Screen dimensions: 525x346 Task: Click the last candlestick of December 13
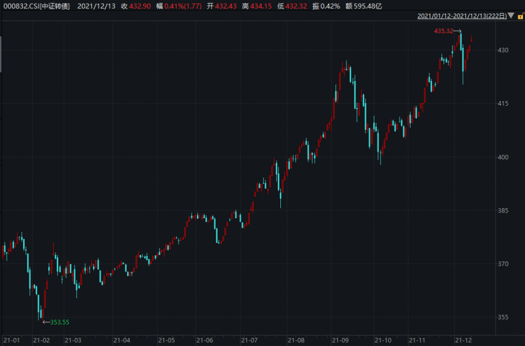[471, 38]
